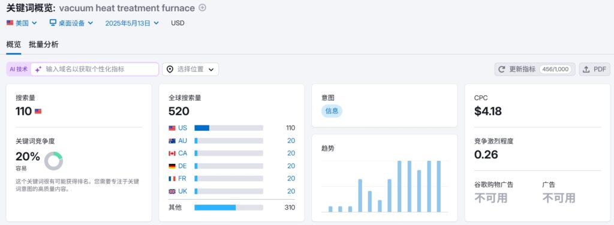Click the USD currency label

[x=177, y=23]
